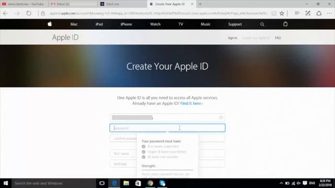Click the email field at form top
335x188 pixels.
coord(167,118)
